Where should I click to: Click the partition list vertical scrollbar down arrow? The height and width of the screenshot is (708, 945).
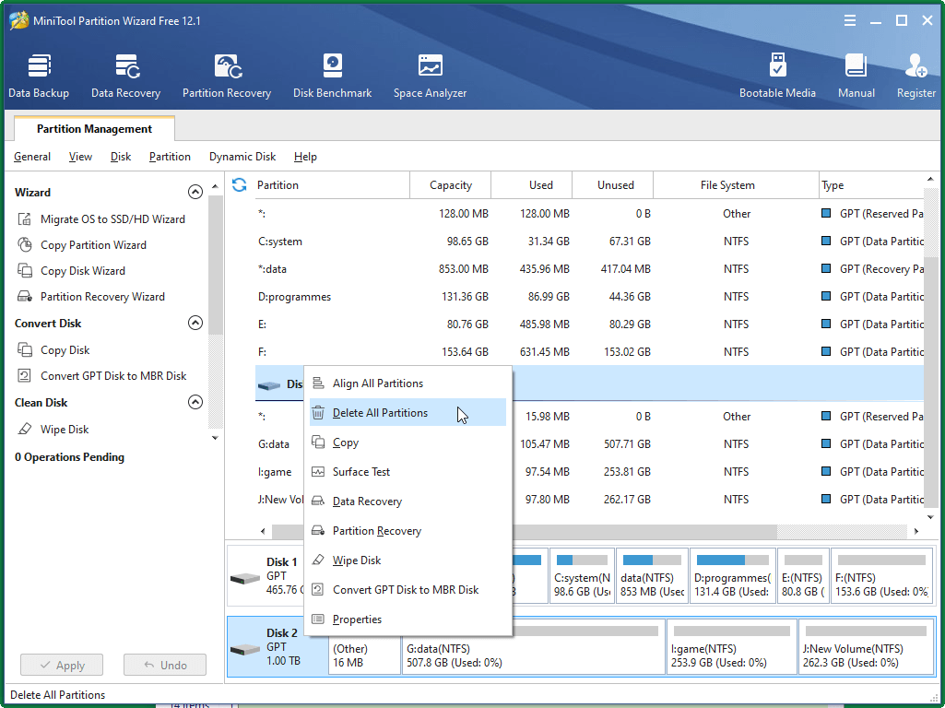point(930,517)
